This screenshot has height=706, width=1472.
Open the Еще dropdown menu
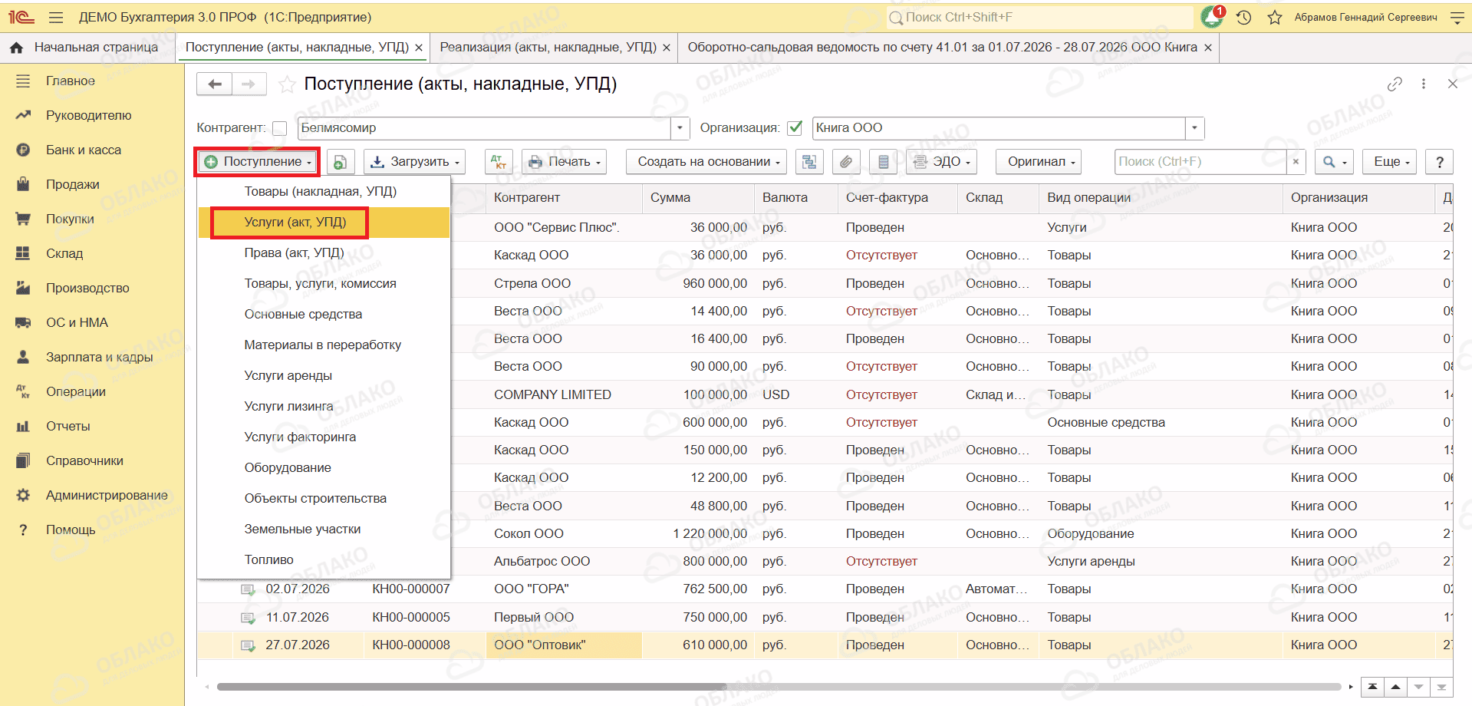1391,162
